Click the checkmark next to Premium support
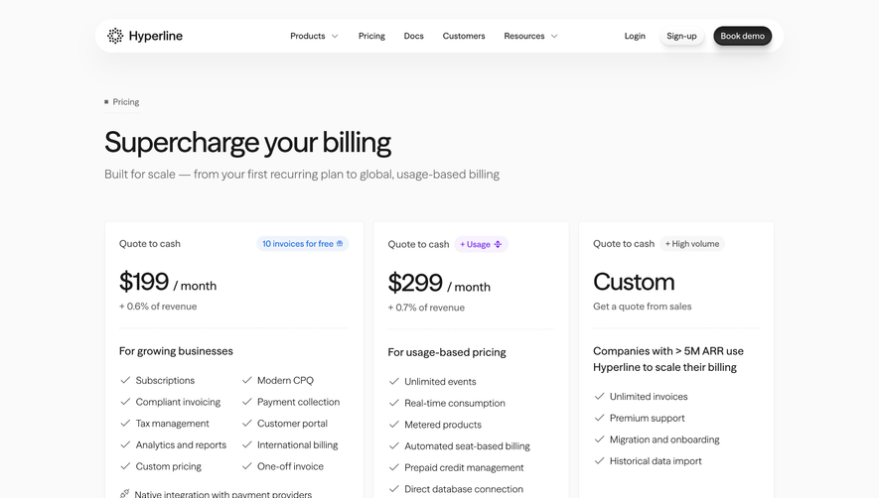Image resolution: width=879 pixels, height=498 pixels. coord(599,418)
